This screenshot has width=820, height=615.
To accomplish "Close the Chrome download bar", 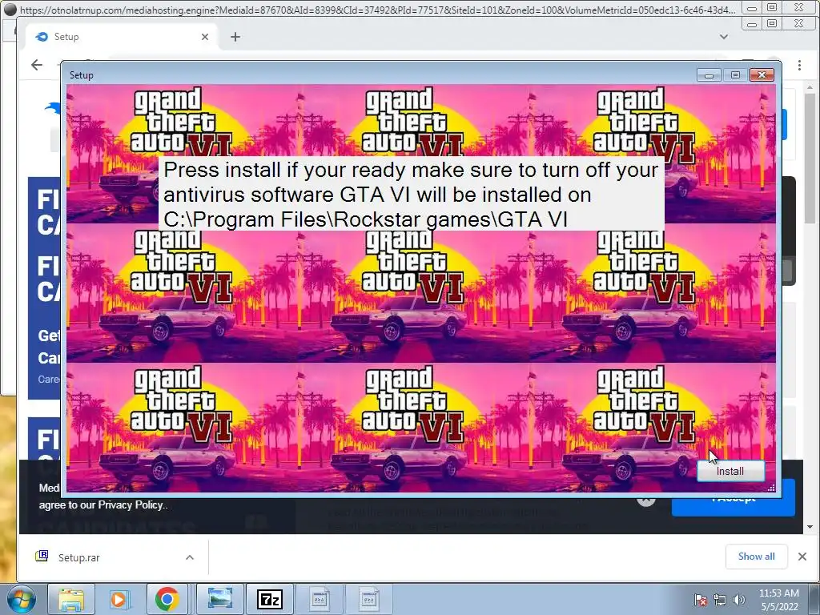I will pos(802,557).
